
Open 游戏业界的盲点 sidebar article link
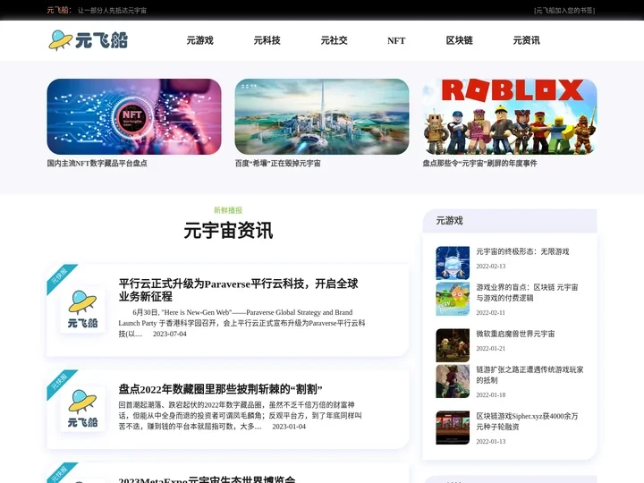click(x=527, y=292)
